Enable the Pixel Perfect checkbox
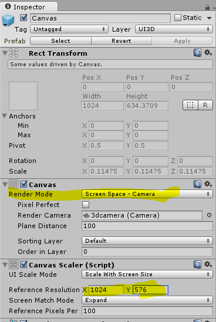216x322 pixels. click(x=86, y=205)
